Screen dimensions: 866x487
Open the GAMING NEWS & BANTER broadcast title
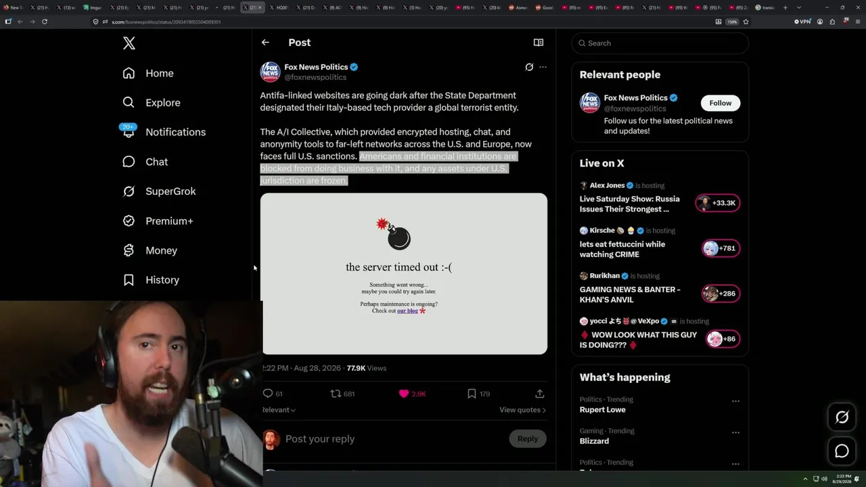tap(630, 295)
